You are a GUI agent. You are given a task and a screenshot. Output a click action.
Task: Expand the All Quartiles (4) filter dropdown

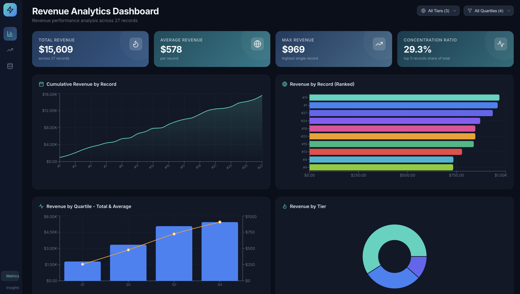tap(488, 11)
